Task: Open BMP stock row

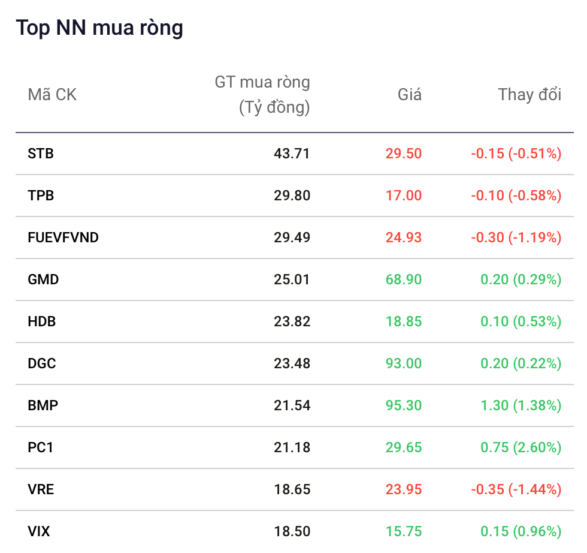Action: click(43, 405)
